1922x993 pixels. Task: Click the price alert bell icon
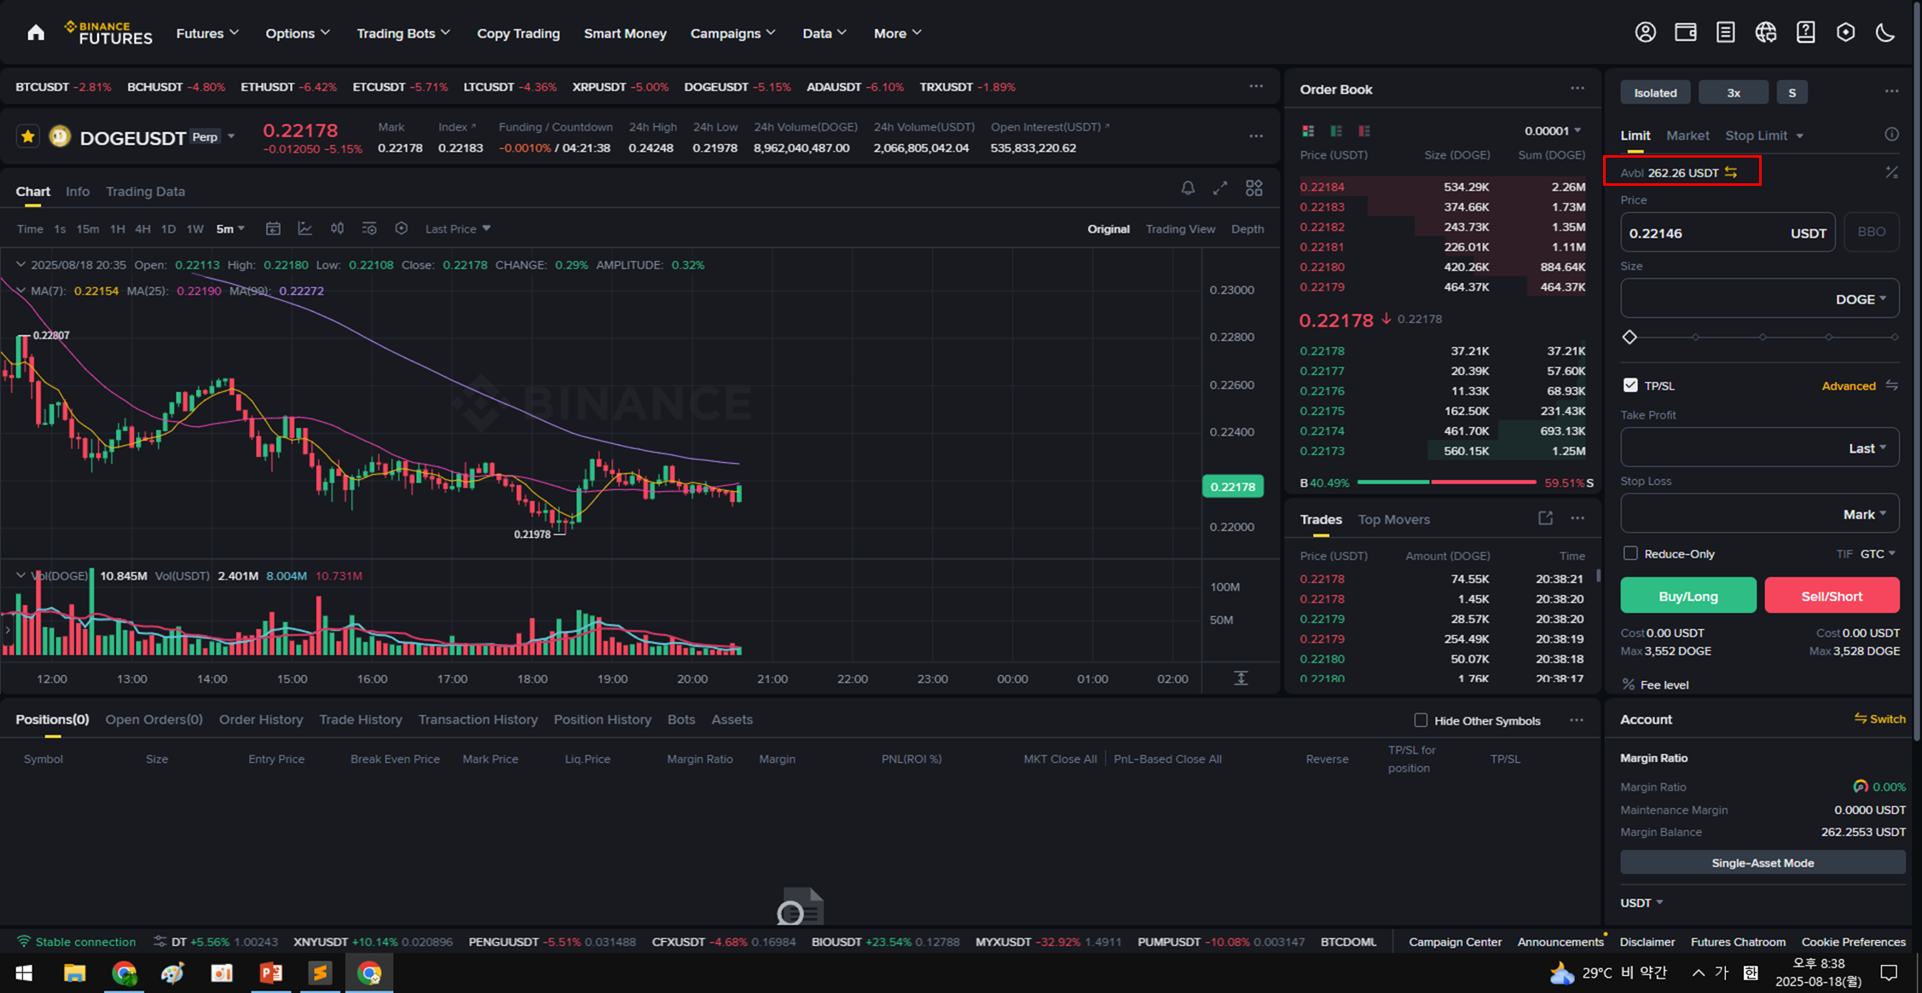click(1187, 188)
